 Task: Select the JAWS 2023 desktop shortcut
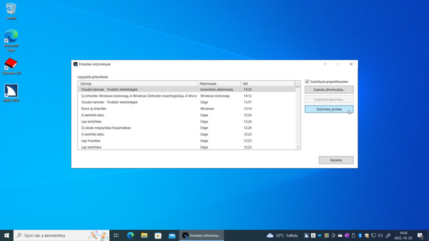click(x=11, y=93)
